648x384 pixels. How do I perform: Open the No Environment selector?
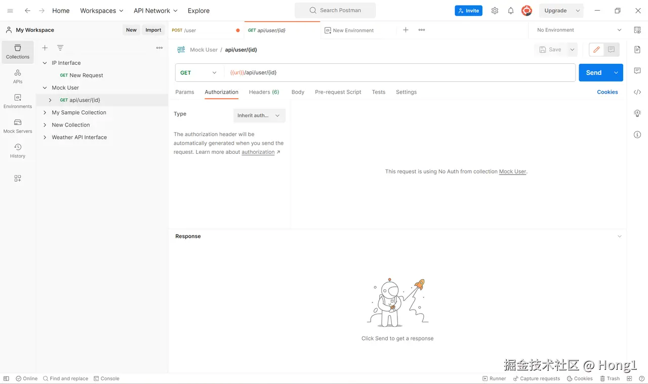coord(579,30)
